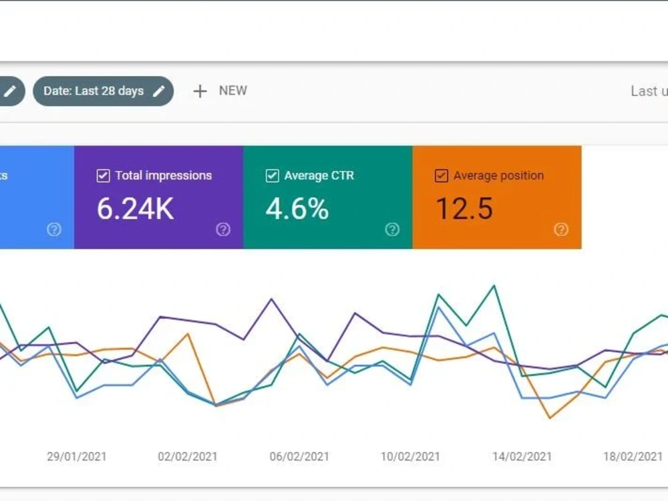Screen dimensions: 668x501
Task: Open help icon on Total impressions card
Action: [223, 229]
